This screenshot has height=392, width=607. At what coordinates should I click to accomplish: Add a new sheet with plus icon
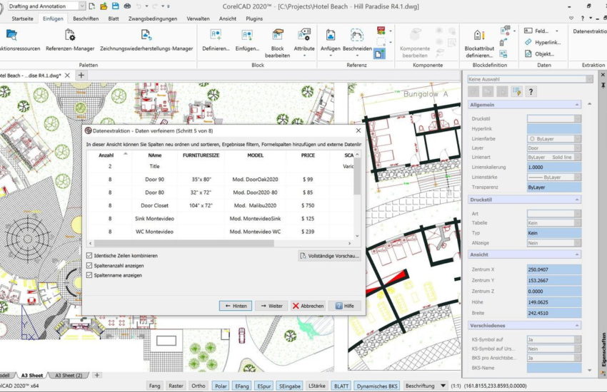click(x=97, y=375)
